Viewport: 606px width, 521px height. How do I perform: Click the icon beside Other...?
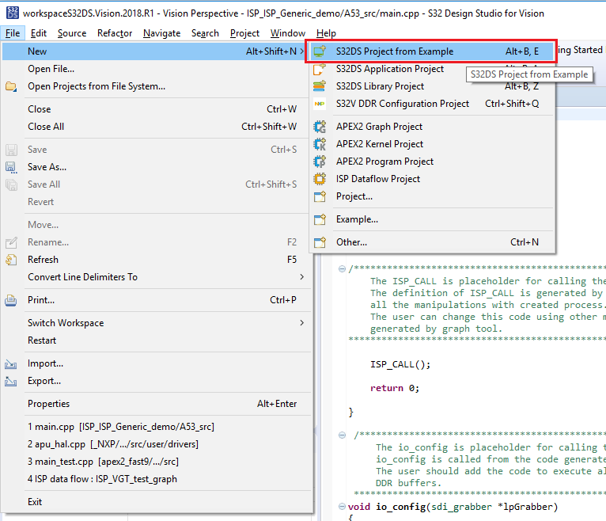click(320, 242)
